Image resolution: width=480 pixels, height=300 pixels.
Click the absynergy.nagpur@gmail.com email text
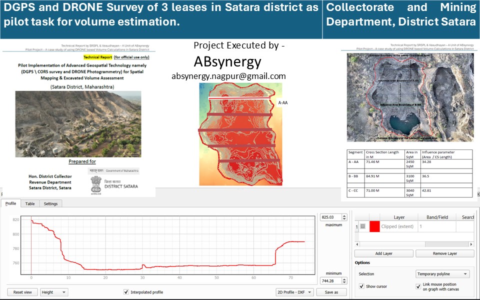[228, 76]
